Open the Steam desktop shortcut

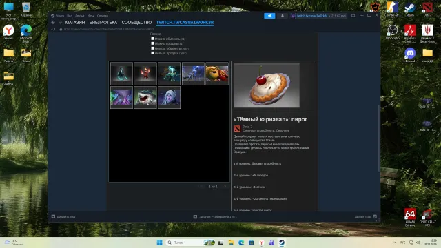[x=410, y=9]
